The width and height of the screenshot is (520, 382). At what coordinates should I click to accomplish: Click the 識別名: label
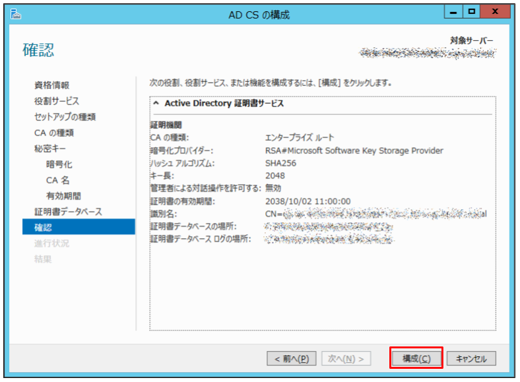pyautogui.click(x=164, y=214)
